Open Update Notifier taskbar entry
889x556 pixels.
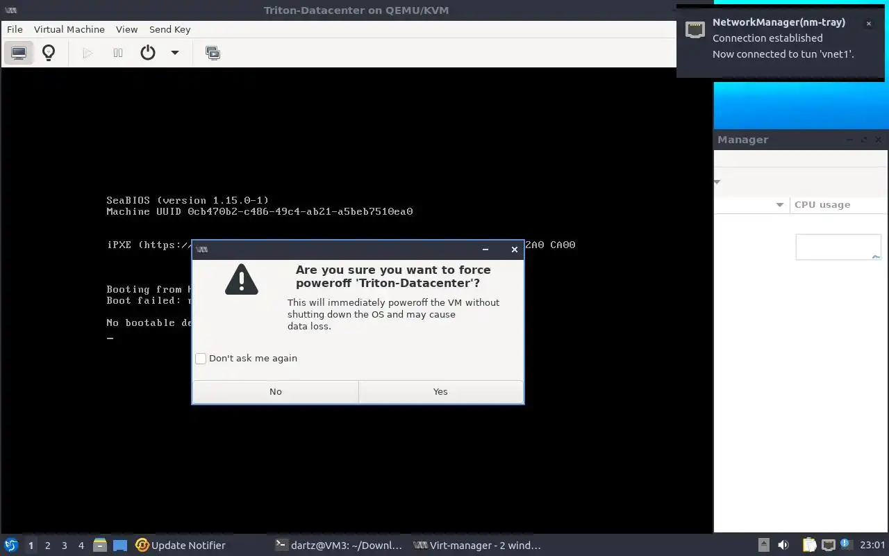point(181,546)
